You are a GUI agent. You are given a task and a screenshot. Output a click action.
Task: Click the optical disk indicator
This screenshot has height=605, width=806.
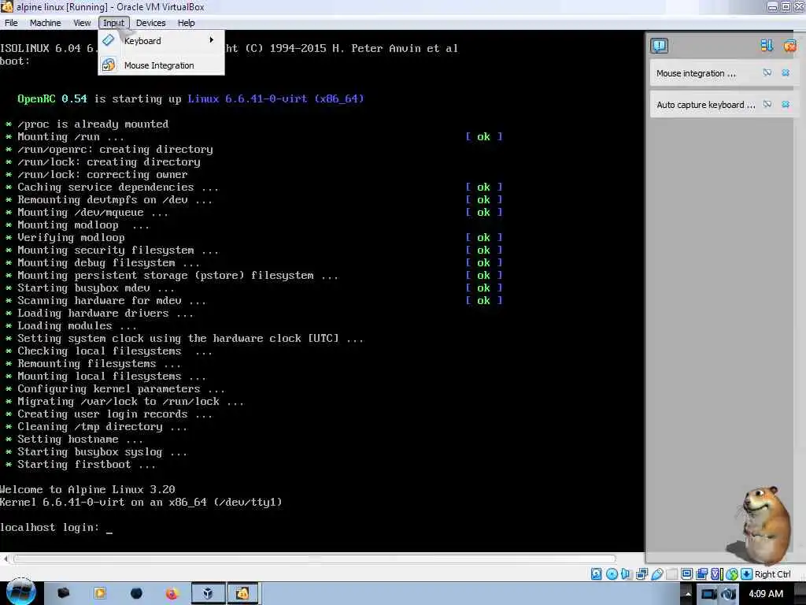point(612,574)
